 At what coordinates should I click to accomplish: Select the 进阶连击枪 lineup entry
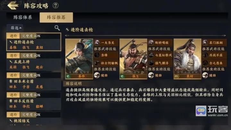pyautogui.click(x=34, y=42)
